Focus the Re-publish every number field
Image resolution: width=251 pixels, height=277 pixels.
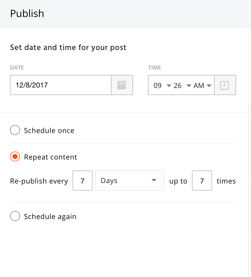click(x=82, y=180)
